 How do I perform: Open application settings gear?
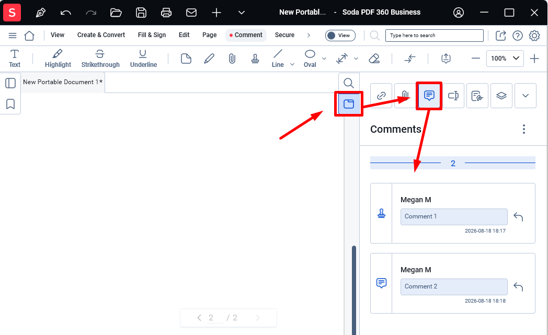tap(534, 36)
